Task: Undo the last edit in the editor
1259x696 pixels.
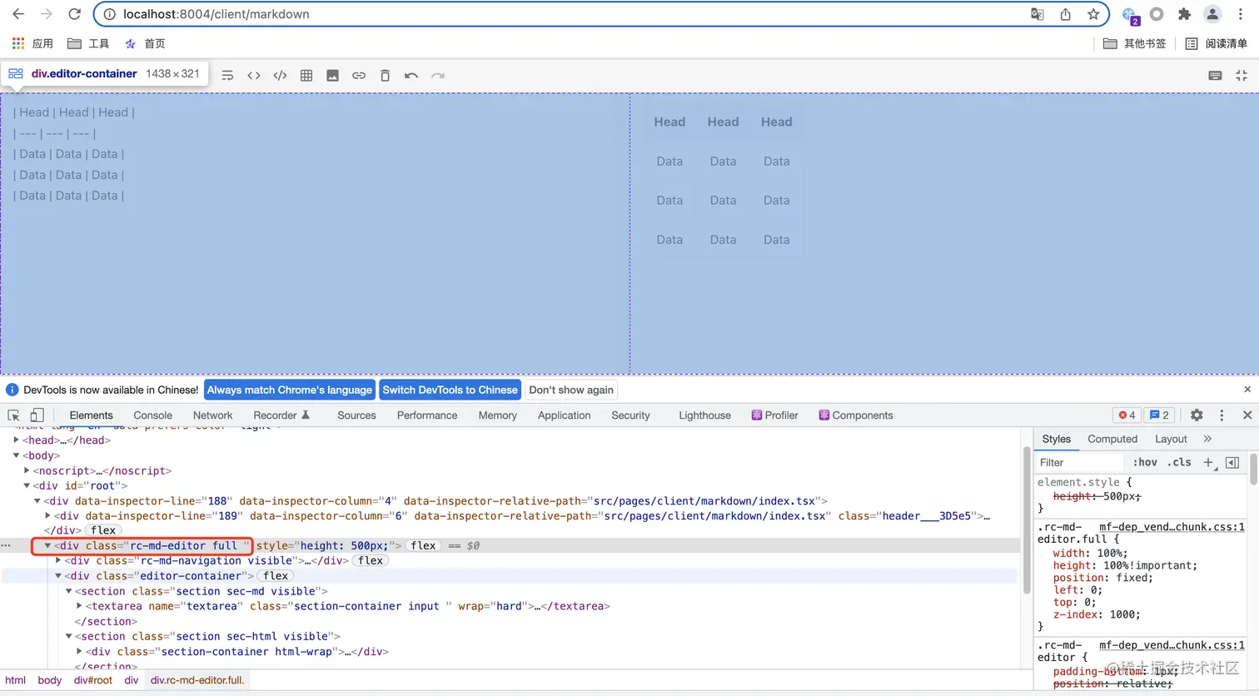Action: coord(411,76)
